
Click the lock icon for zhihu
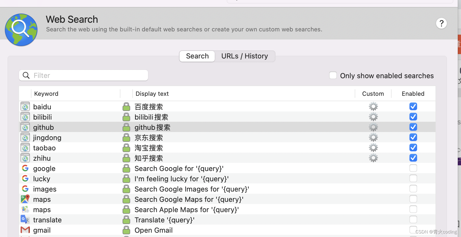pyautogui.click(x=126, y=158)
